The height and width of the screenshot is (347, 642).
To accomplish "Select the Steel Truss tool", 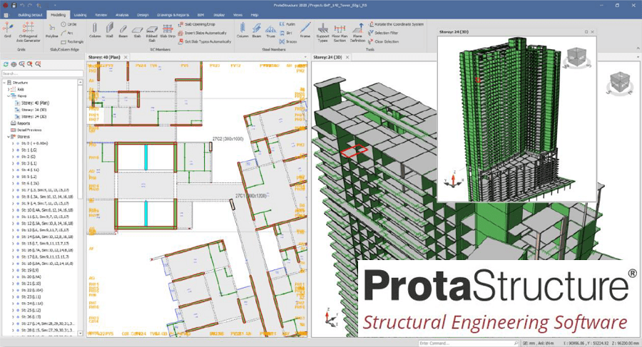I will [x=270, y=30].
